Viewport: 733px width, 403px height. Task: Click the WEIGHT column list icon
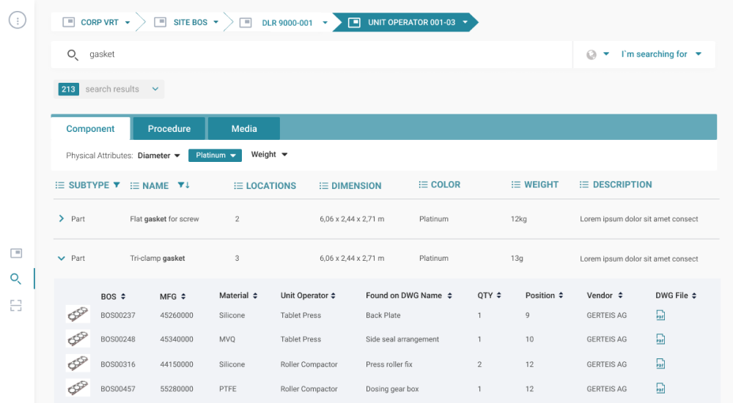pos(515,185)
